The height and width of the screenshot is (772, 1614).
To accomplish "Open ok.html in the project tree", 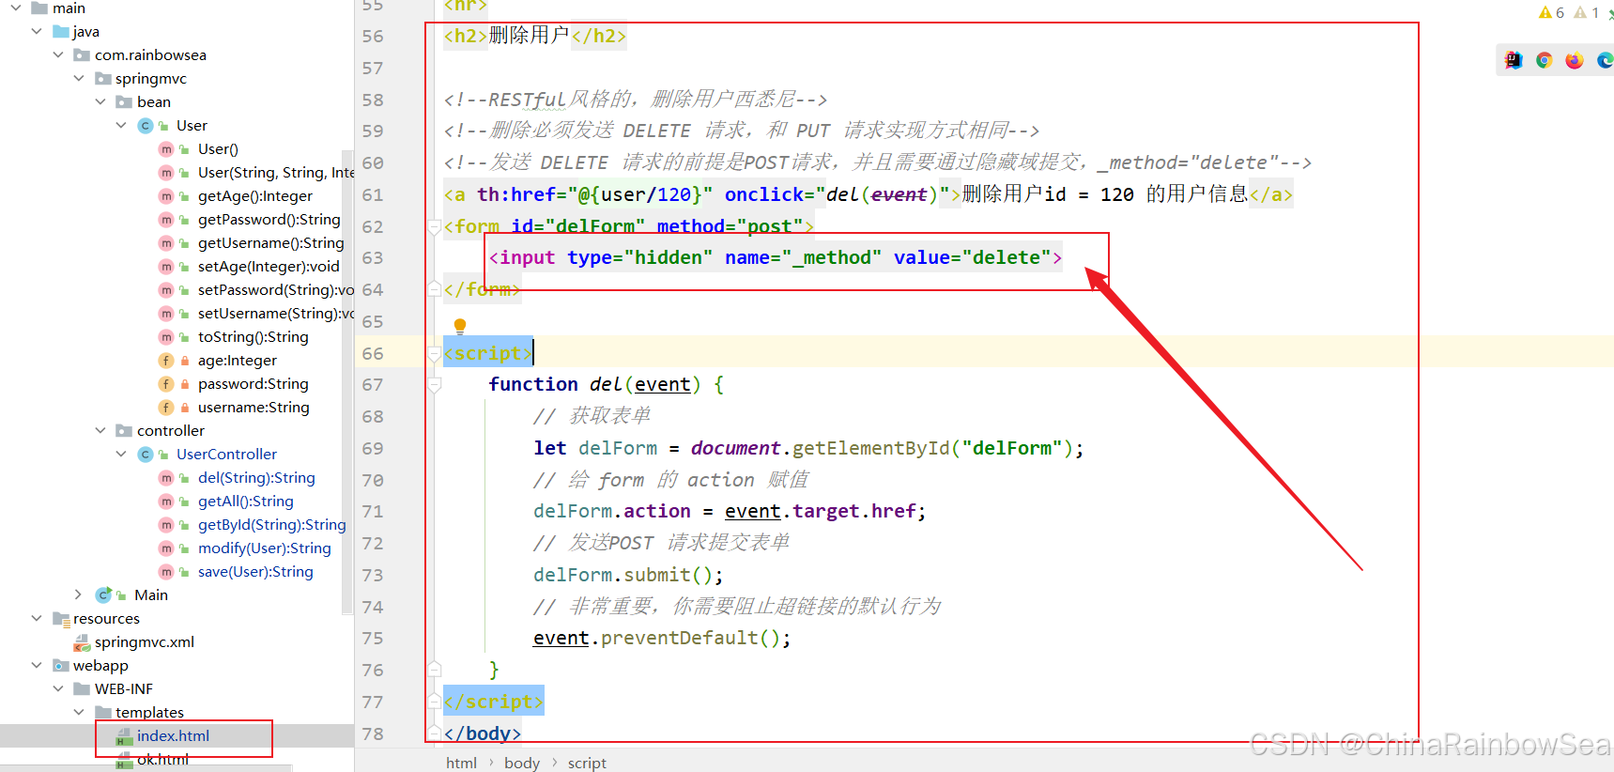I will [162, 760].
